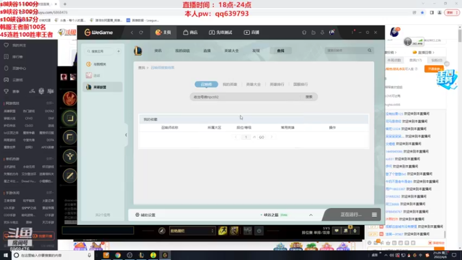The width and height of the screenshot is (462, 260).
Task: Switch to 国服排行 tab
Action: [300, 84]
